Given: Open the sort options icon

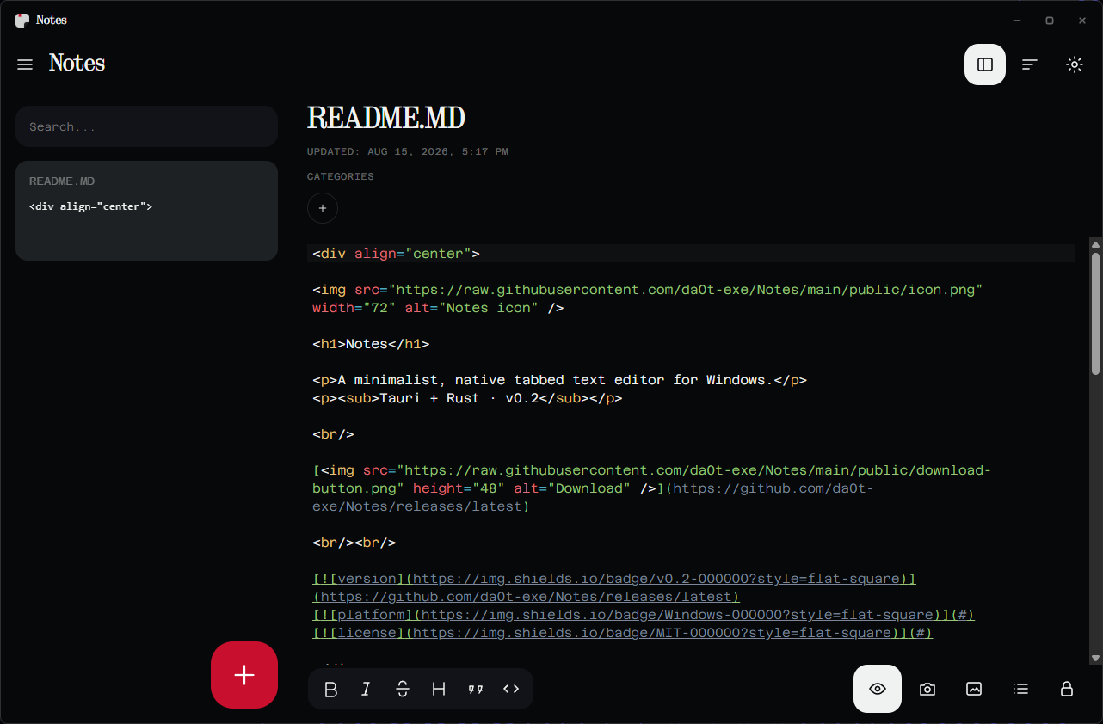Looking at the screenshot, I should [1030, 64].
